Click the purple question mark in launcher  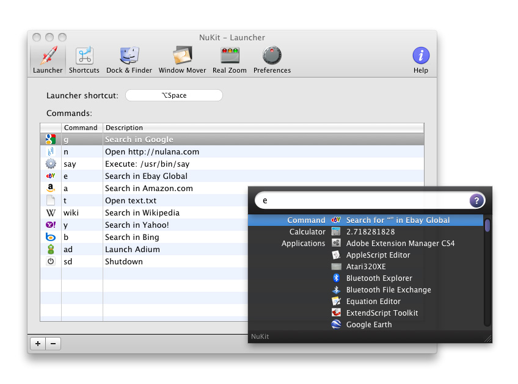(476, 200)
